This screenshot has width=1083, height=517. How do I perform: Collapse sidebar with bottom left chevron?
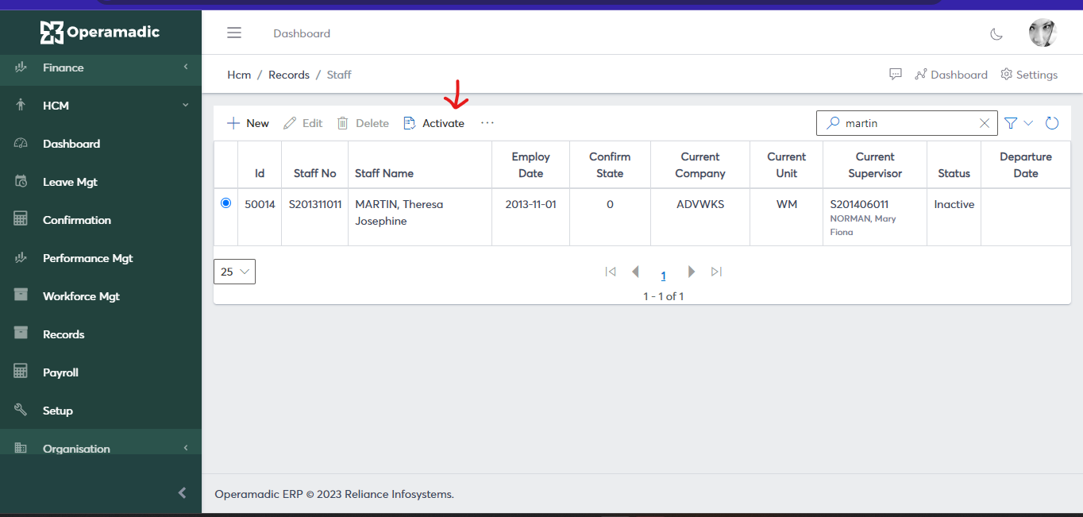point(182,493)
